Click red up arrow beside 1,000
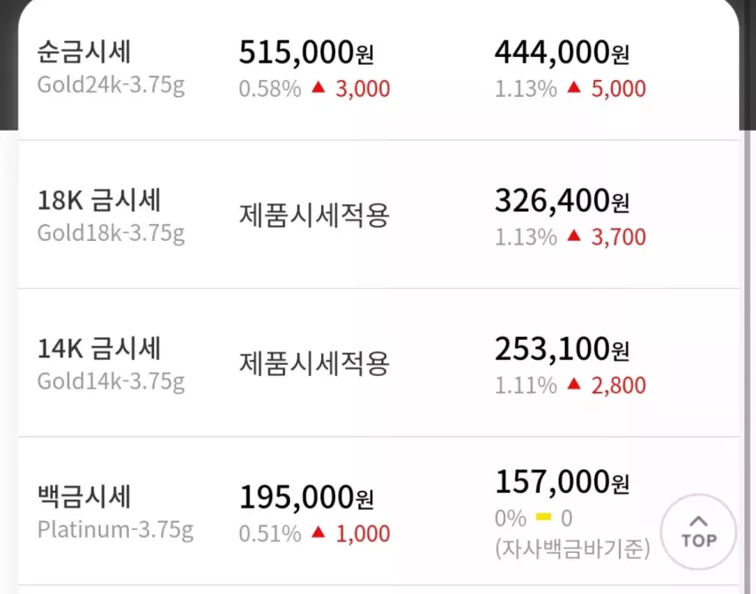756x594 pixels. 318,532
